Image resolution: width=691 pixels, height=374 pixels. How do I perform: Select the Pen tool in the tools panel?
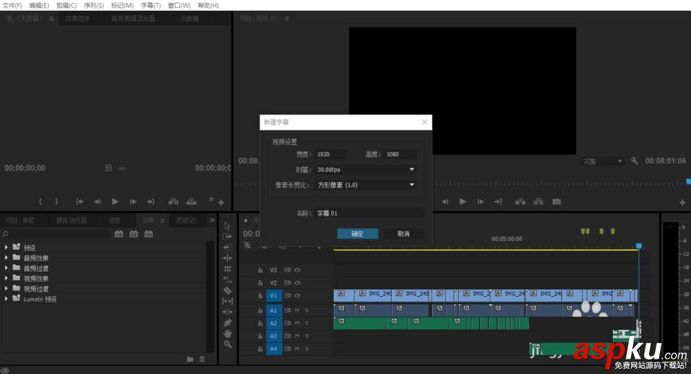(228, 322)
